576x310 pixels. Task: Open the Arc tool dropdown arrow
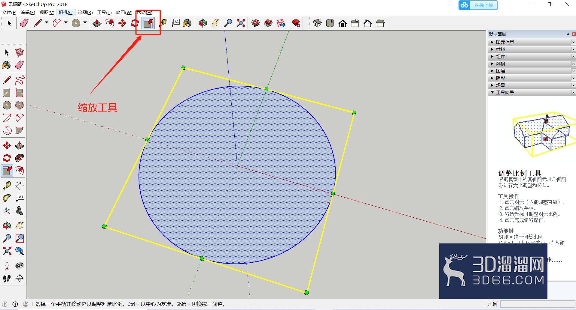click(x=66, y=22)
